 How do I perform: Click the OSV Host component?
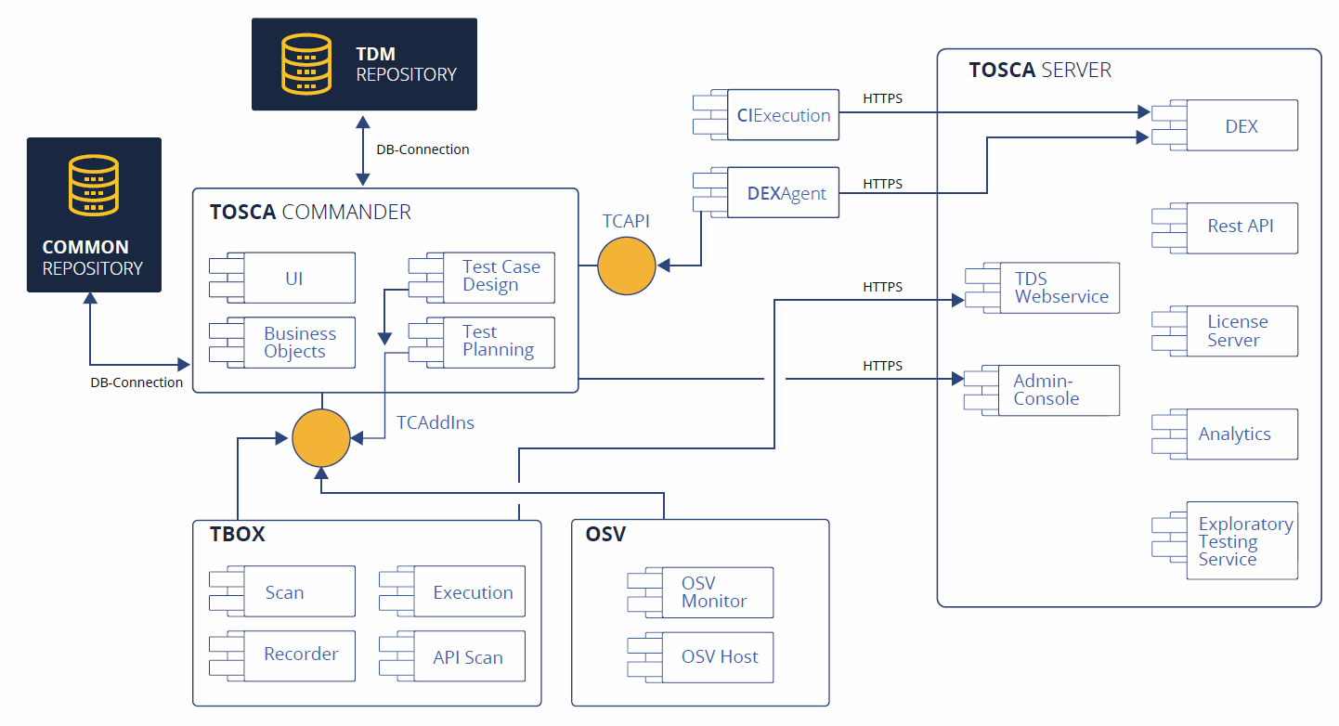coord(700,657)
